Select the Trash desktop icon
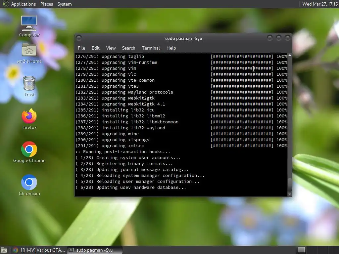The image size is (339, 254). coord(29,86)
